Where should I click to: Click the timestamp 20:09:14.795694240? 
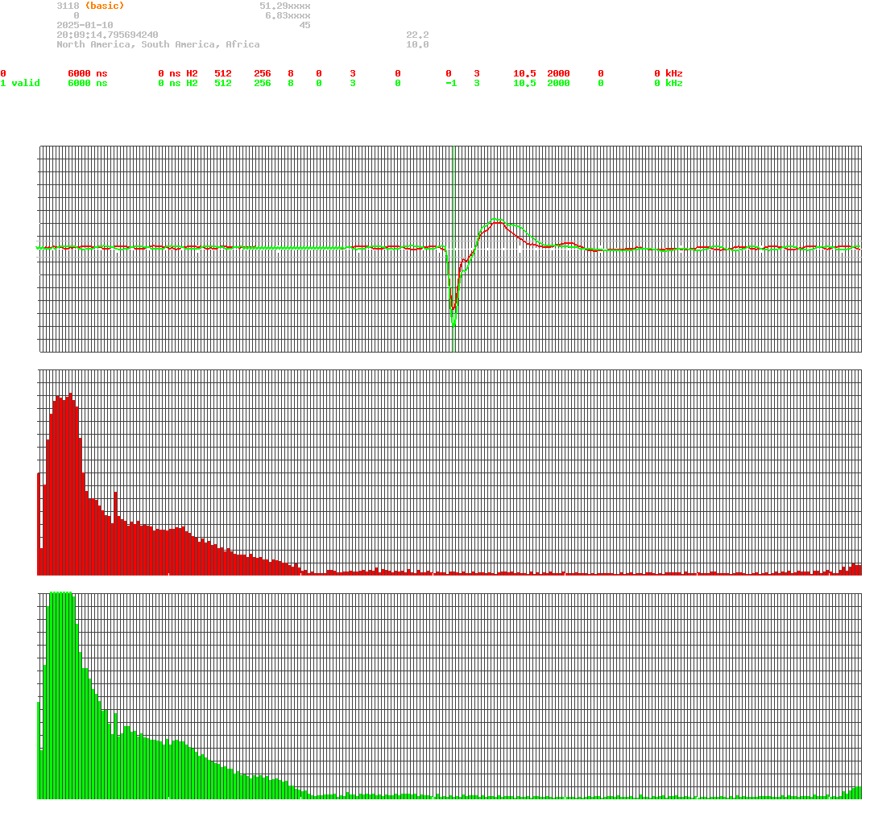(107, 35)
